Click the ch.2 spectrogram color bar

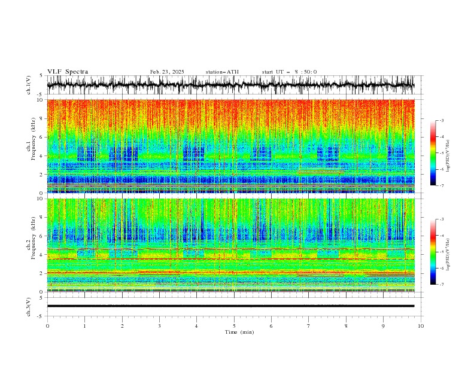(433, 252)
